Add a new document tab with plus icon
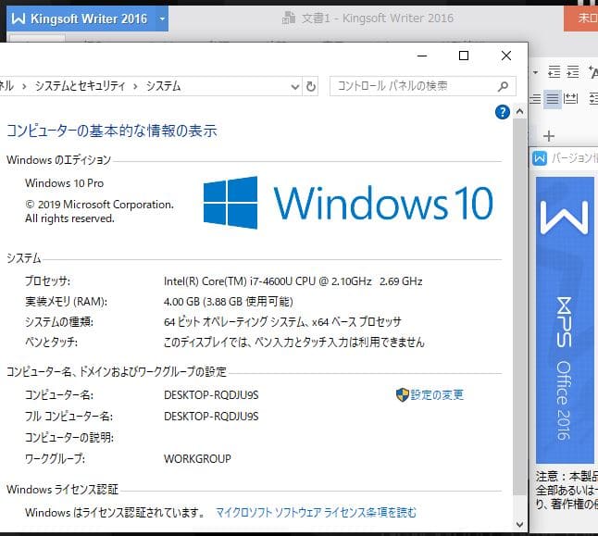 [548, 136]
